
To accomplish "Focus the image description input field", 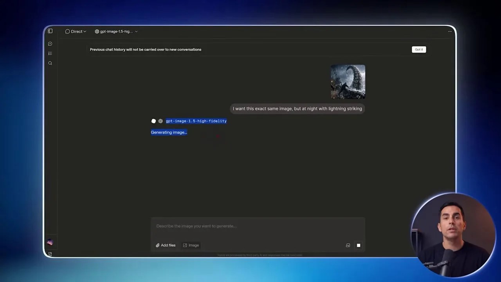I will [258, 226].
